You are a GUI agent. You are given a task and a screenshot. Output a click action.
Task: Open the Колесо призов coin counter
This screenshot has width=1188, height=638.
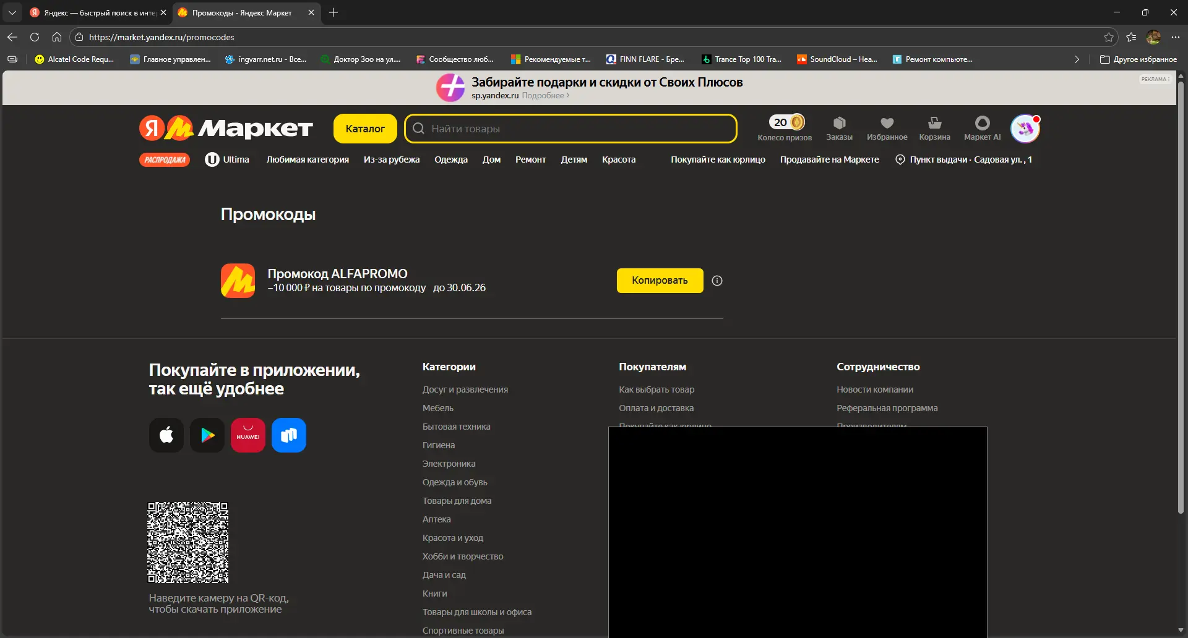[785, 128]
